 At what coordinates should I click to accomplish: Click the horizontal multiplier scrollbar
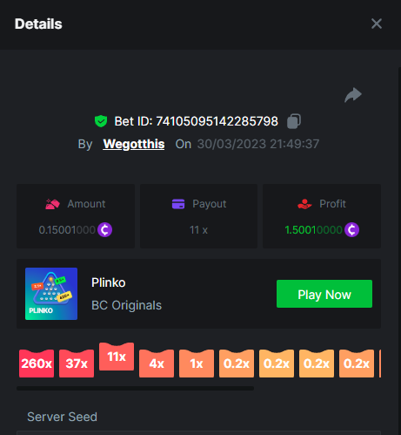(135, 388)
